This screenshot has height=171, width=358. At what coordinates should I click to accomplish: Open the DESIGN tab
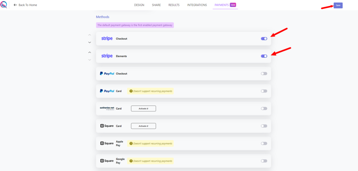139,5
